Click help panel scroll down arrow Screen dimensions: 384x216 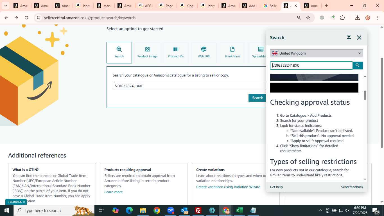(365, 179)
